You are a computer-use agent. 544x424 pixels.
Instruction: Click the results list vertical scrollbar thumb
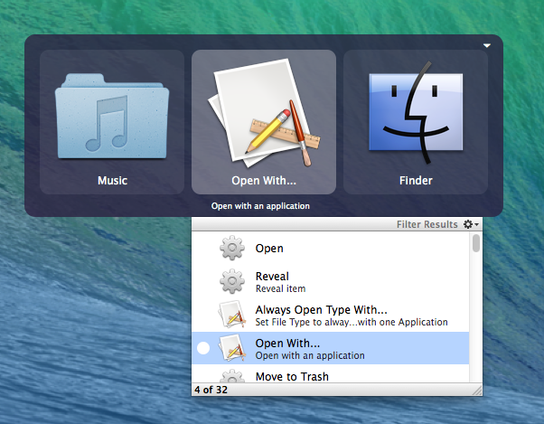[476, 243]
